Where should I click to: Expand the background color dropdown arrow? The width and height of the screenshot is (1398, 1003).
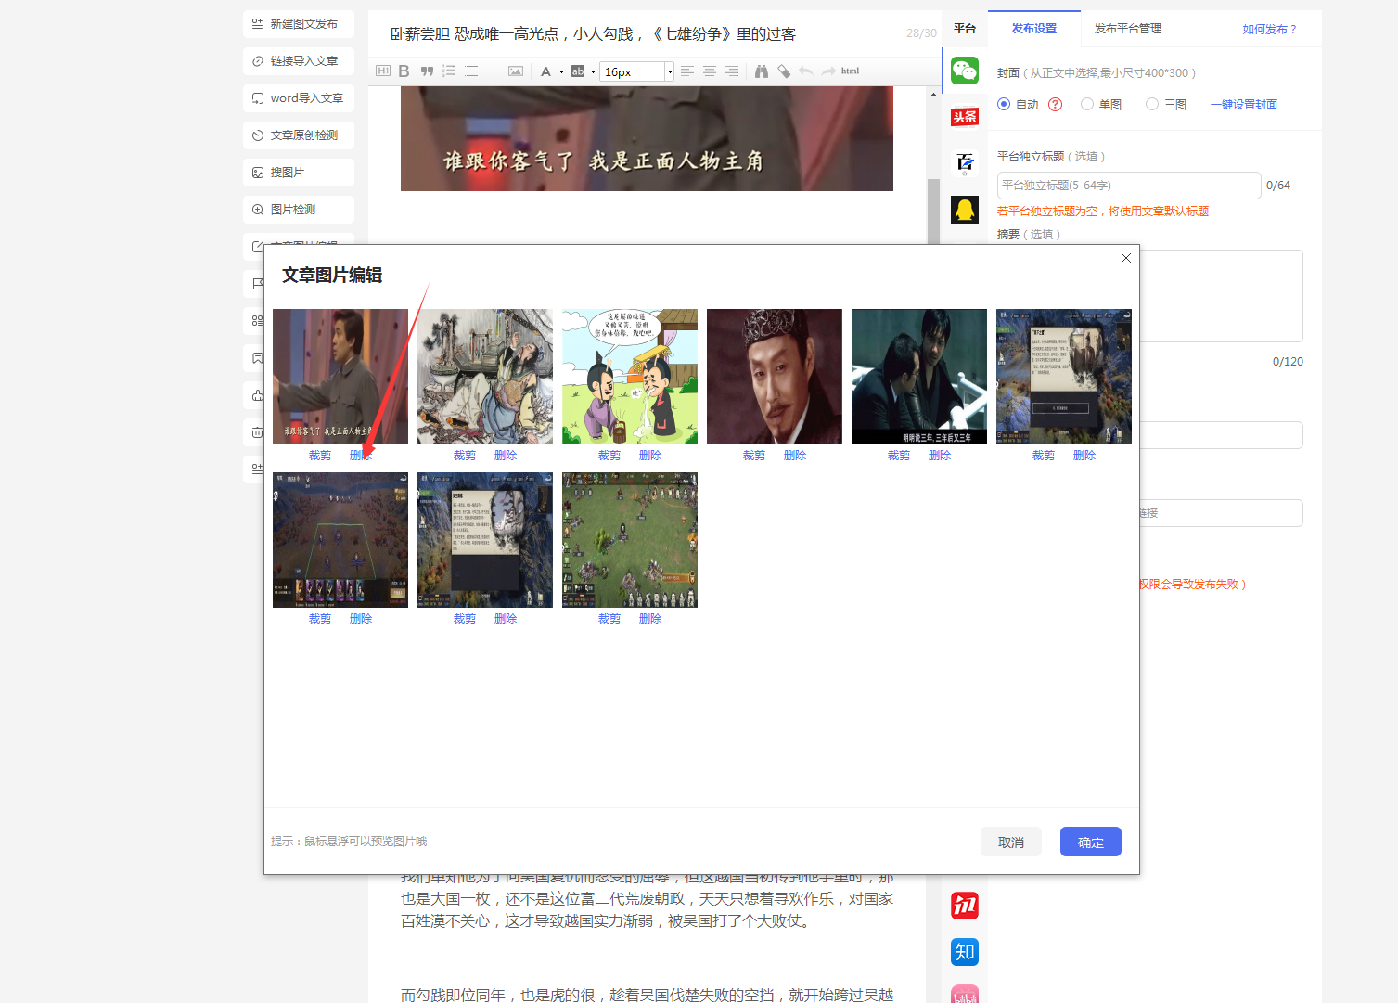pos(594,71)
